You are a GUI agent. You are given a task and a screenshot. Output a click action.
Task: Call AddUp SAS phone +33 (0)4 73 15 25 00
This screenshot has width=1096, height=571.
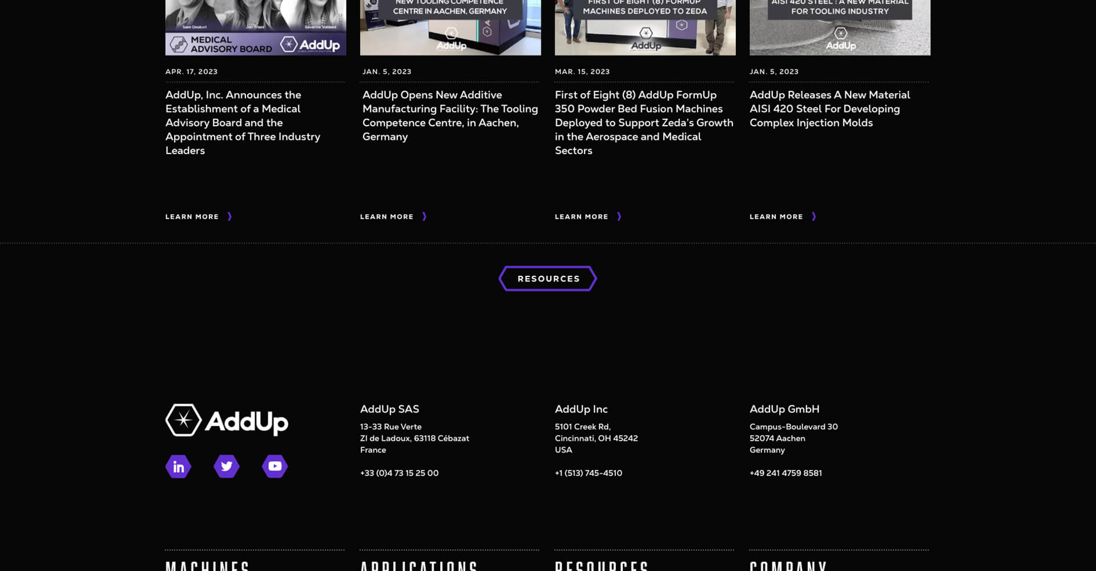399,473
